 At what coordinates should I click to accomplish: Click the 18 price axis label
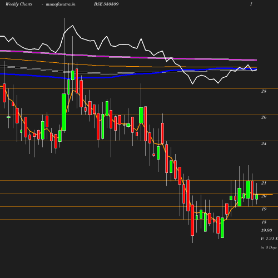tap(264, 222)
